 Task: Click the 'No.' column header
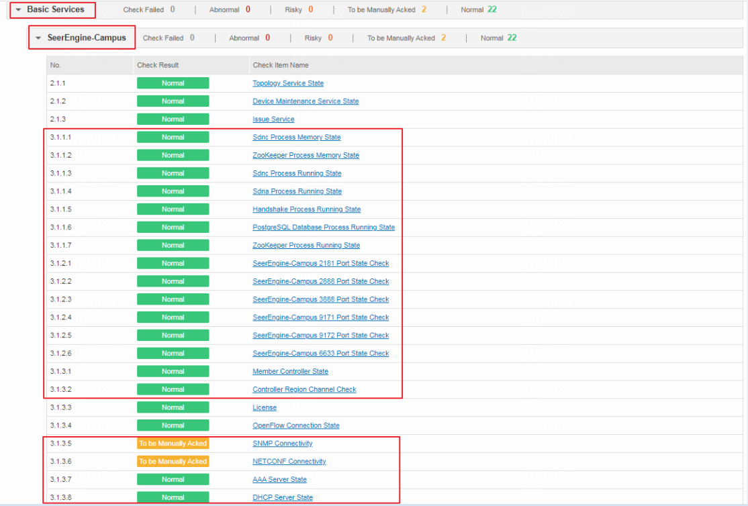click(x=56, y=65)
